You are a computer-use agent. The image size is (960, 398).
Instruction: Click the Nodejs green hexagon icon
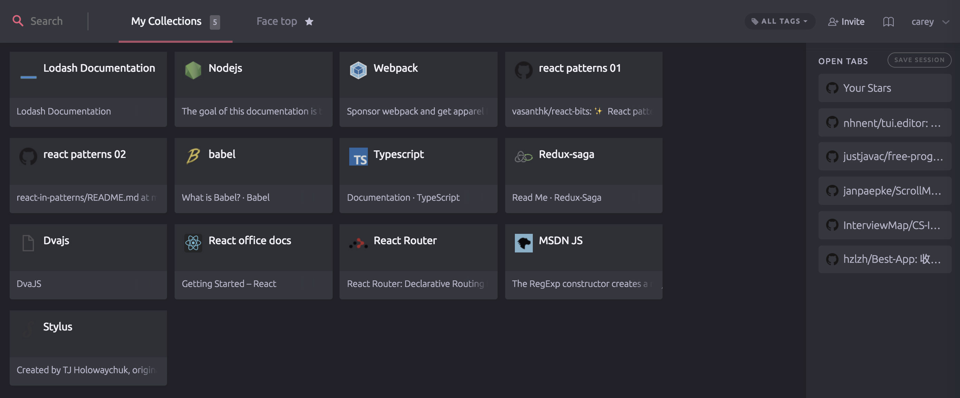[193, 70]
